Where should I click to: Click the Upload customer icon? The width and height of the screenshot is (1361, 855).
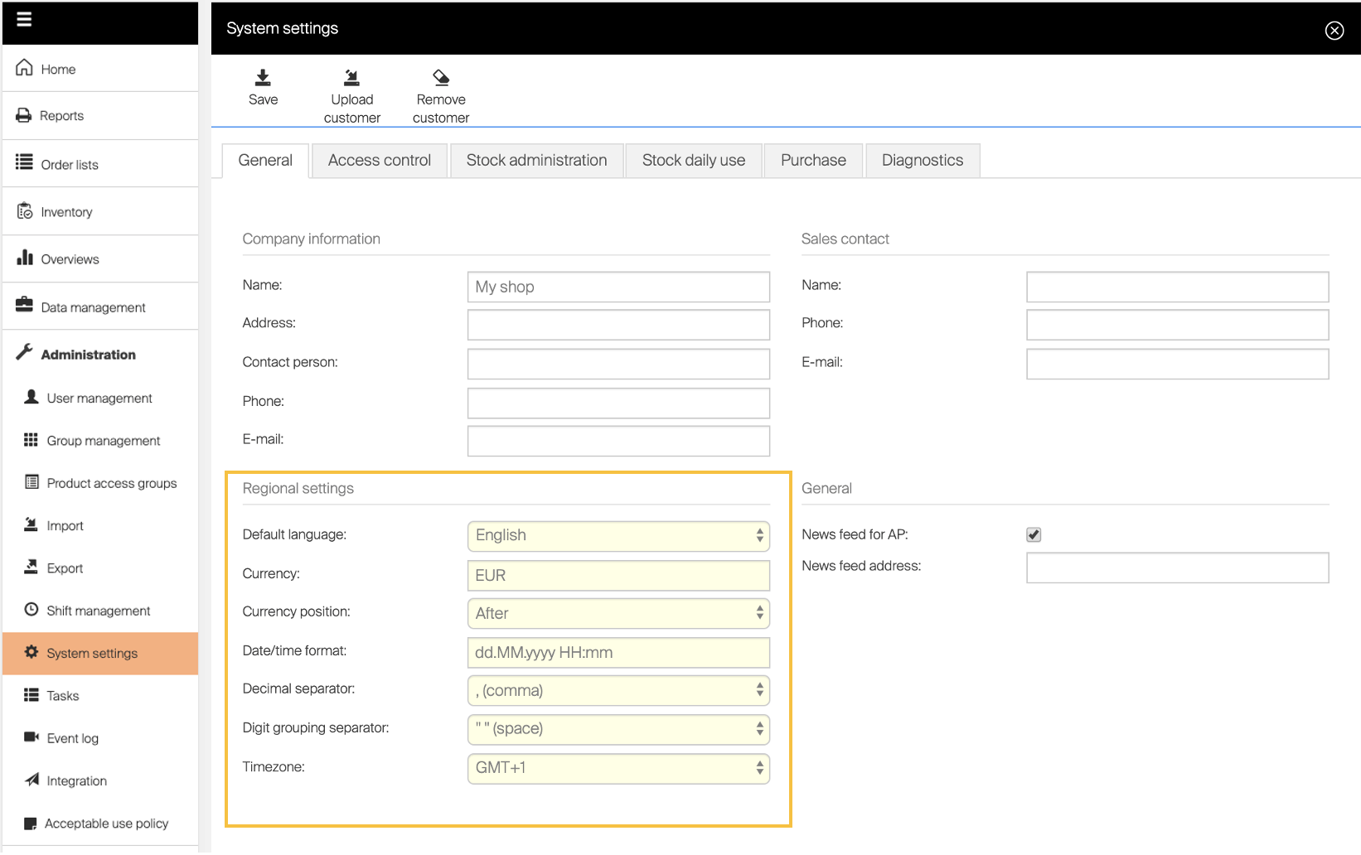click(x=351, y=78)
